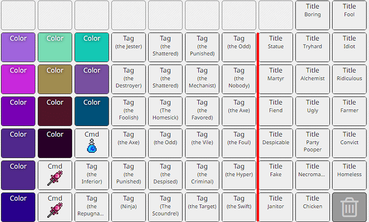369x222 pixels.
Task: Choose the Title Homeless slot
Action: pyautogui.click(x=349, y=175)
